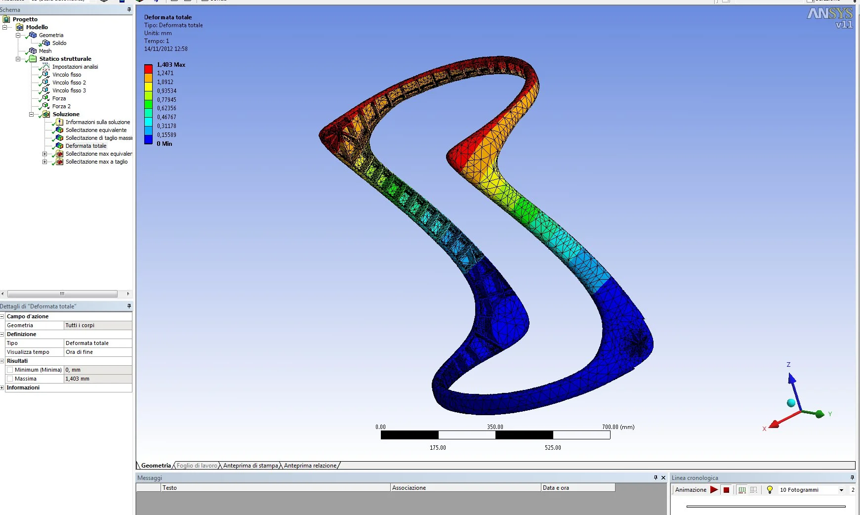
Task: Select Sollecitazione equivalente result icon
Action: click(59, 130)
